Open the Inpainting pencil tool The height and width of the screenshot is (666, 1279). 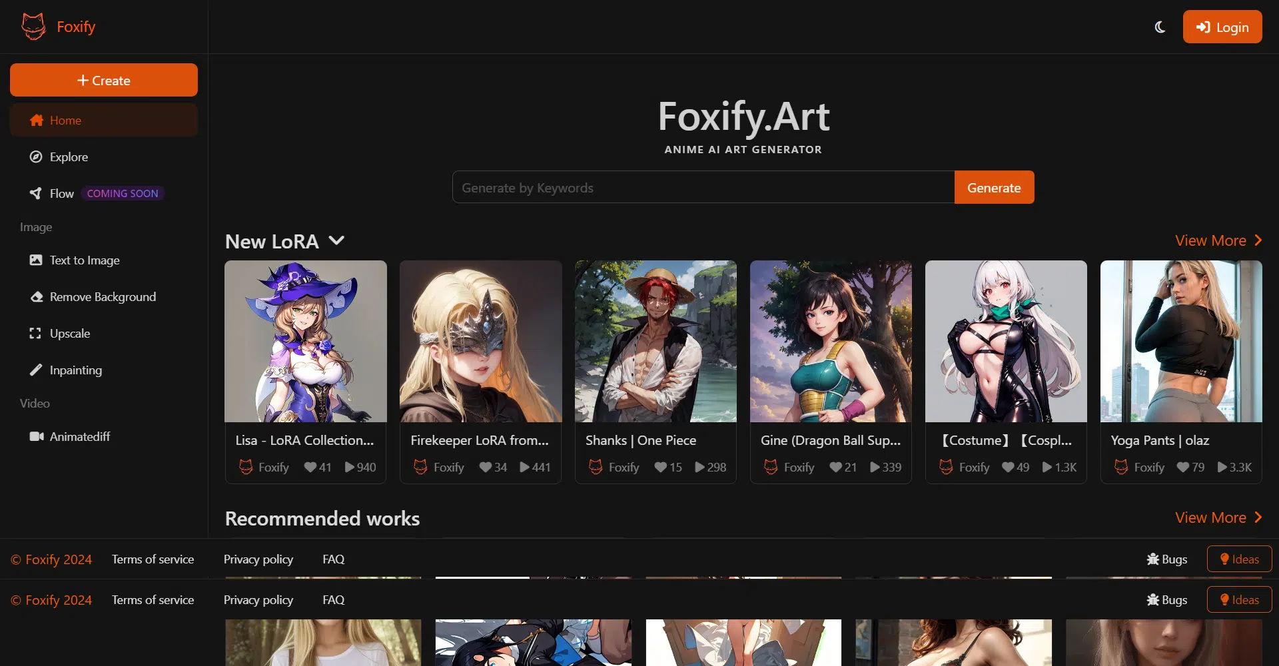pos(36,370)
